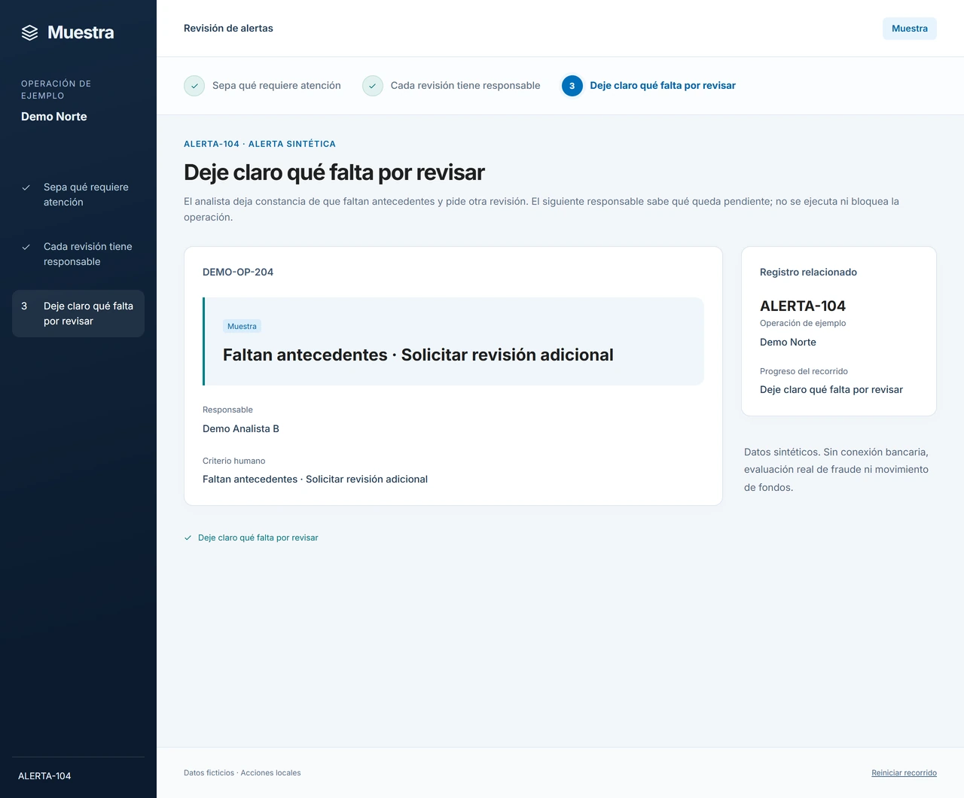Click the checkmark icon beside sidebar 'Sepa qué requiere atención'
The image size is (964, 798).
point(26,187)
